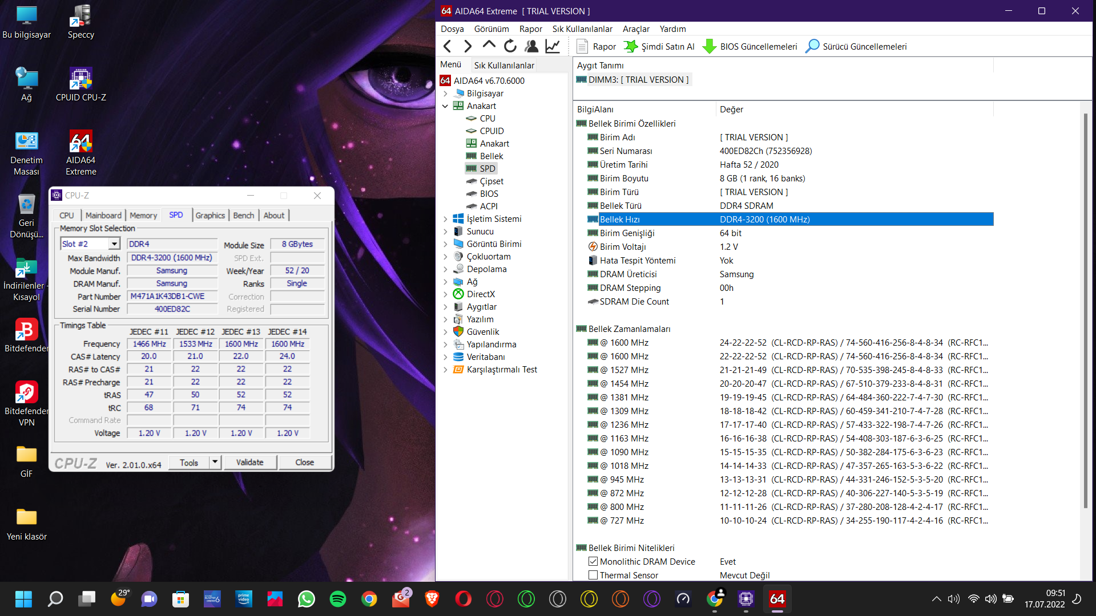The width and height of the screenshot is (1096, 616).
Task: Collapse the Anakart tree node
Action: click(x=445, y=106)
